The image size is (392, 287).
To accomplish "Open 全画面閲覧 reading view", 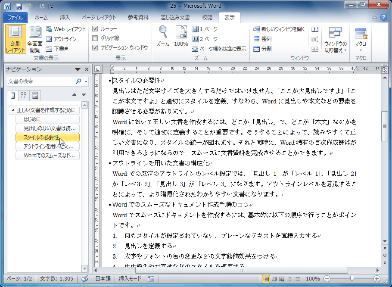I will coord(35,39).
